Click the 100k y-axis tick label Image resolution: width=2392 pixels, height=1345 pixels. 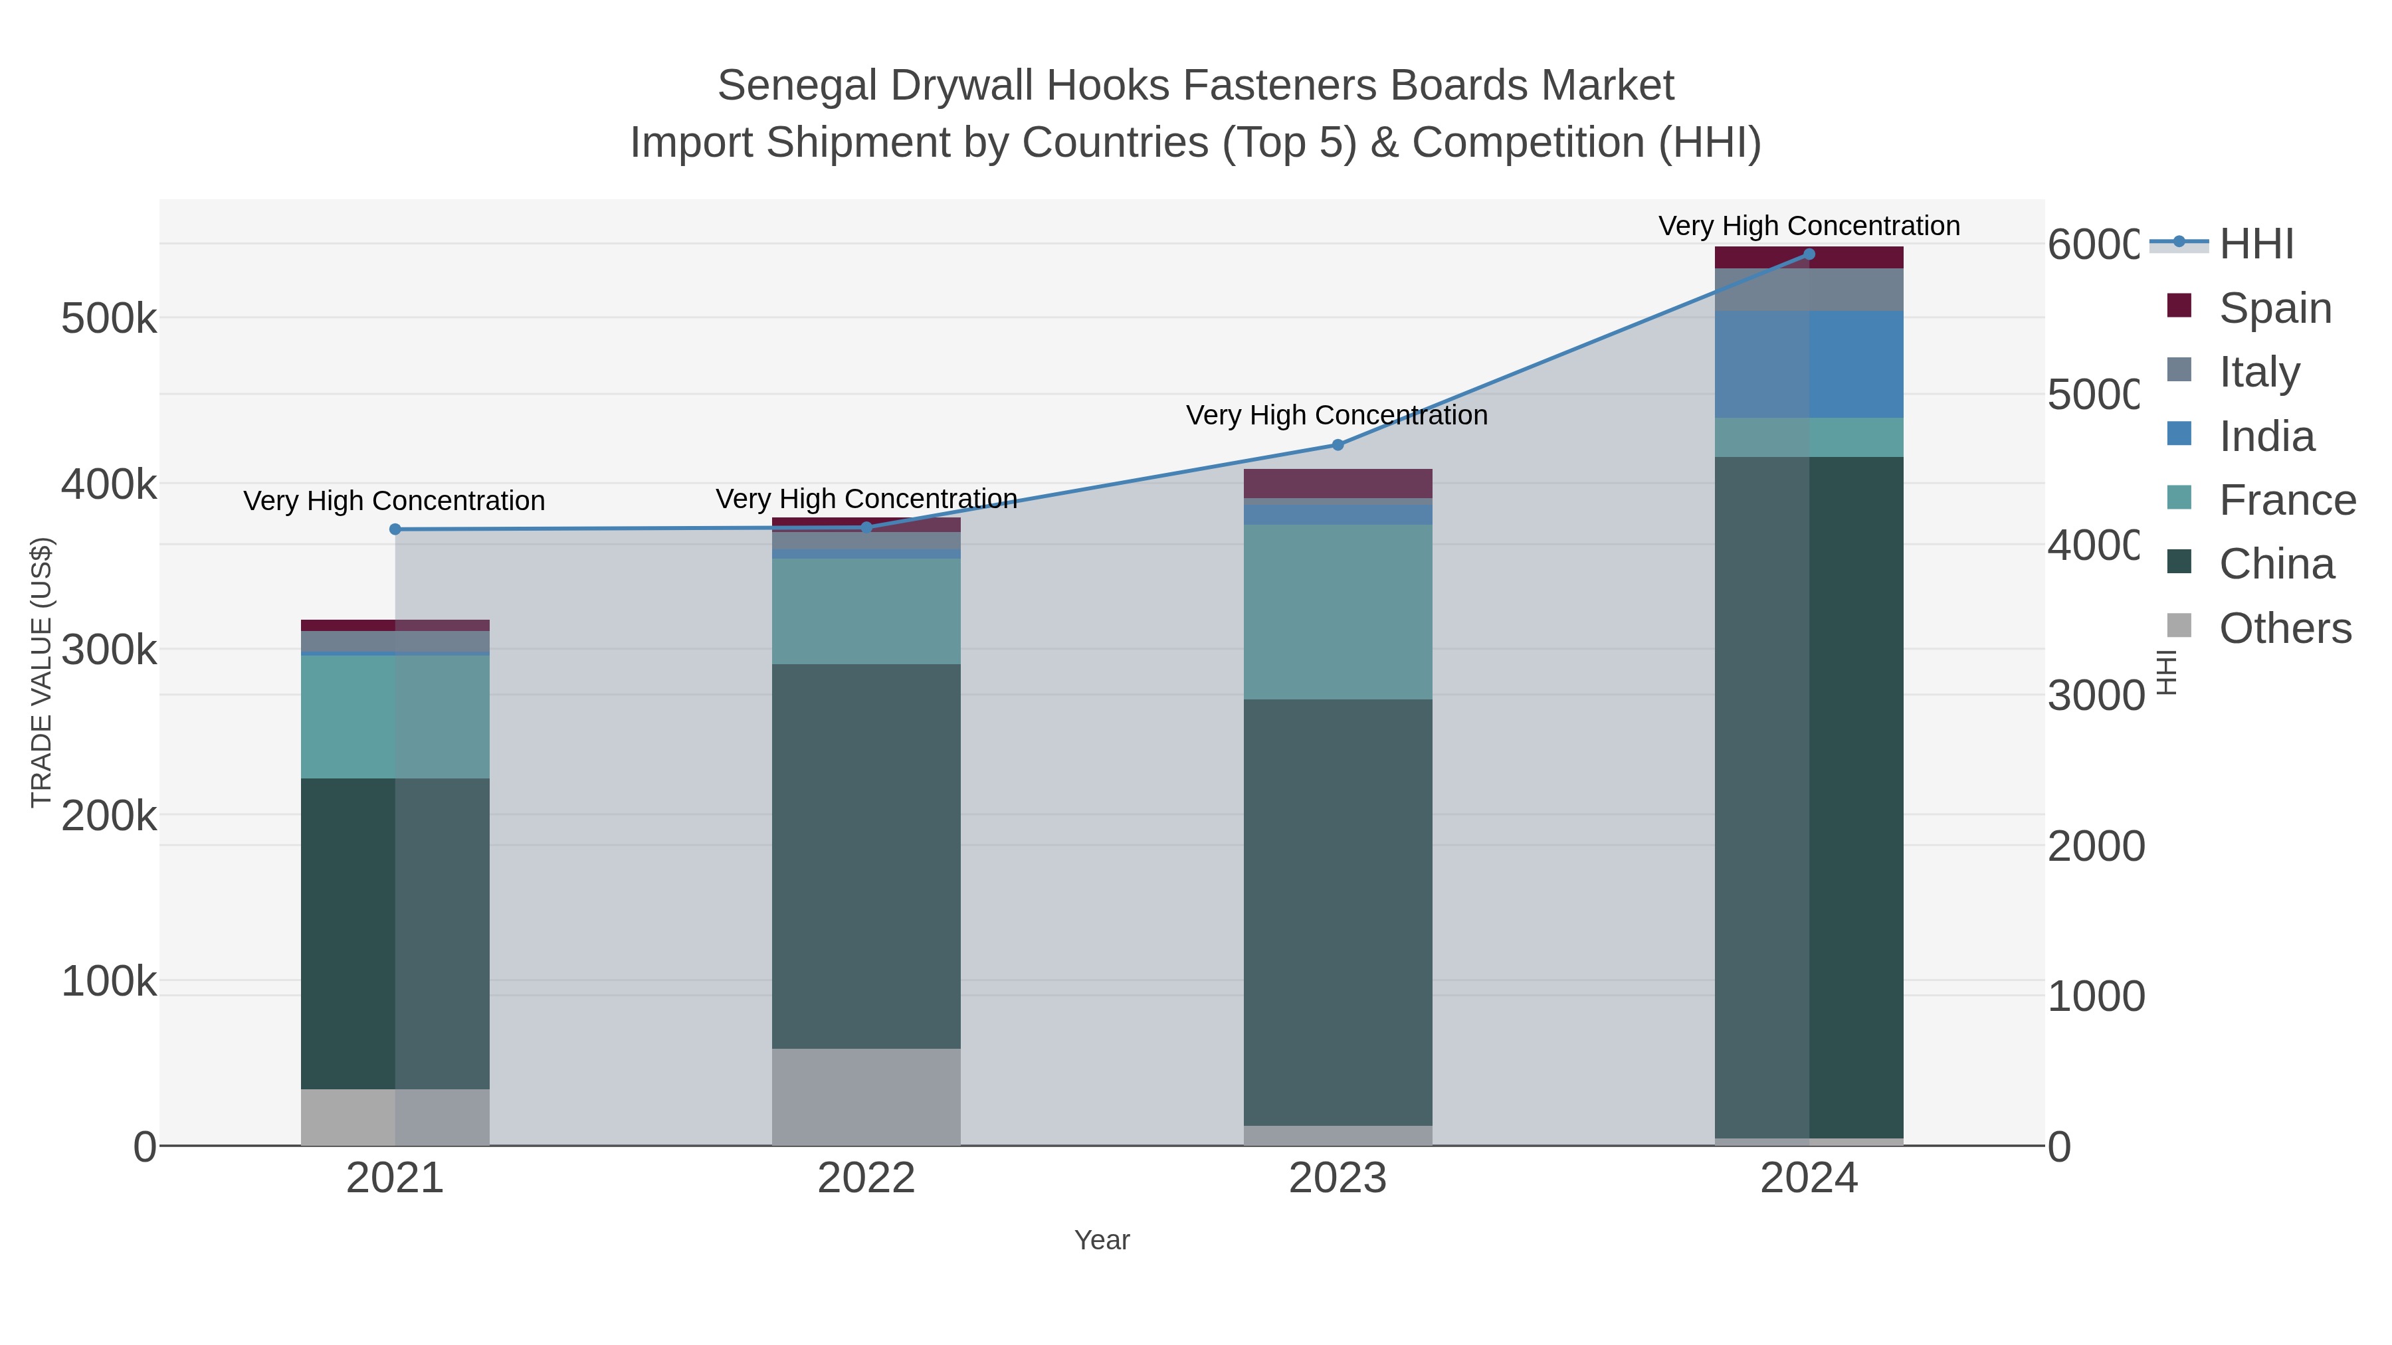(109, 981)
